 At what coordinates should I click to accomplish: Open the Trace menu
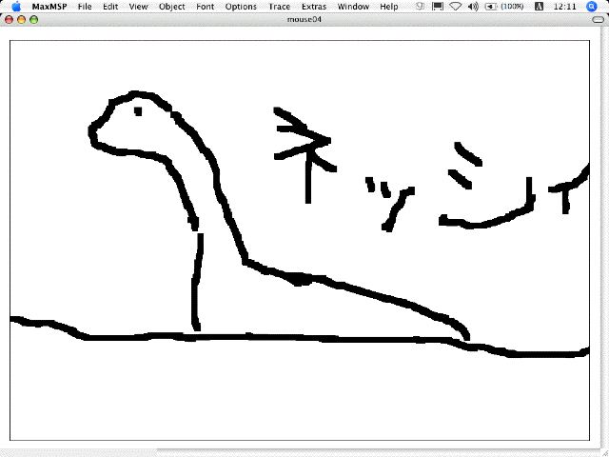(x=279, y=7)
